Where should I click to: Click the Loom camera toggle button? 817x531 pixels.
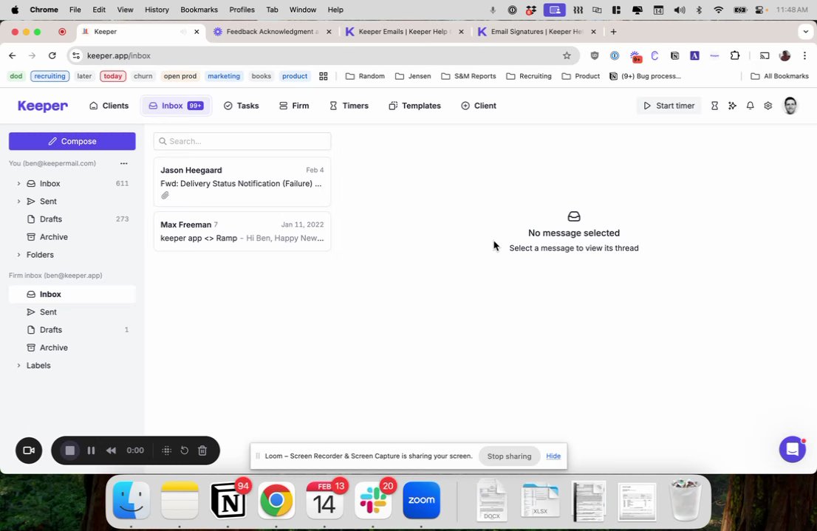[29, 451]
